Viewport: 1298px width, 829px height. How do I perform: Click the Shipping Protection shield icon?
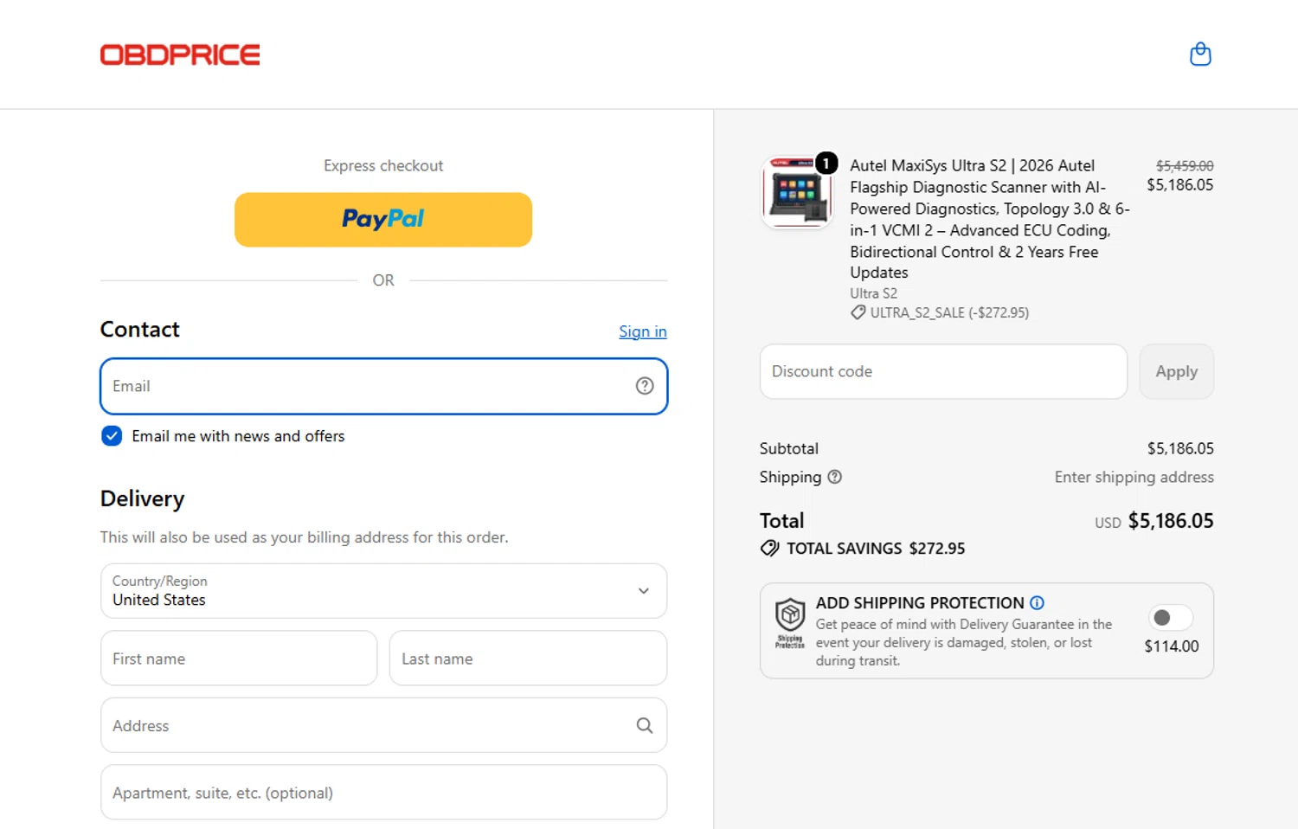tap(789, 623)
